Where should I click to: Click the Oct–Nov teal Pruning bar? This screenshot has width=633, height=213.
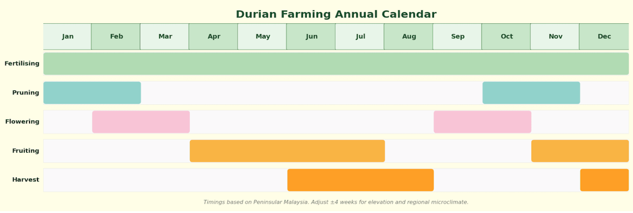pyautogui.click(x=531, y=93)
